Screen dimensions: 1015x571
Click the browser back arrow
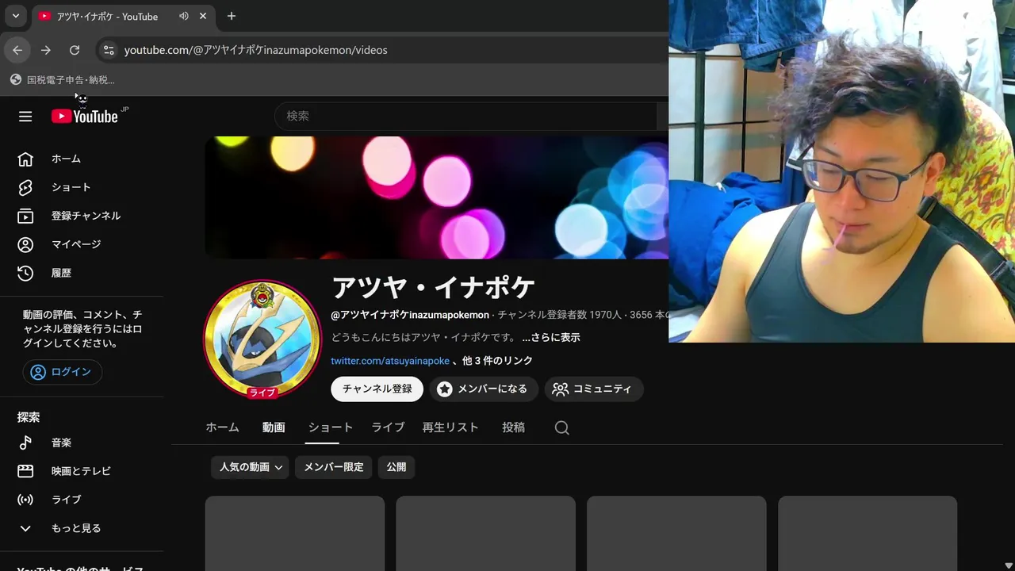17,50
